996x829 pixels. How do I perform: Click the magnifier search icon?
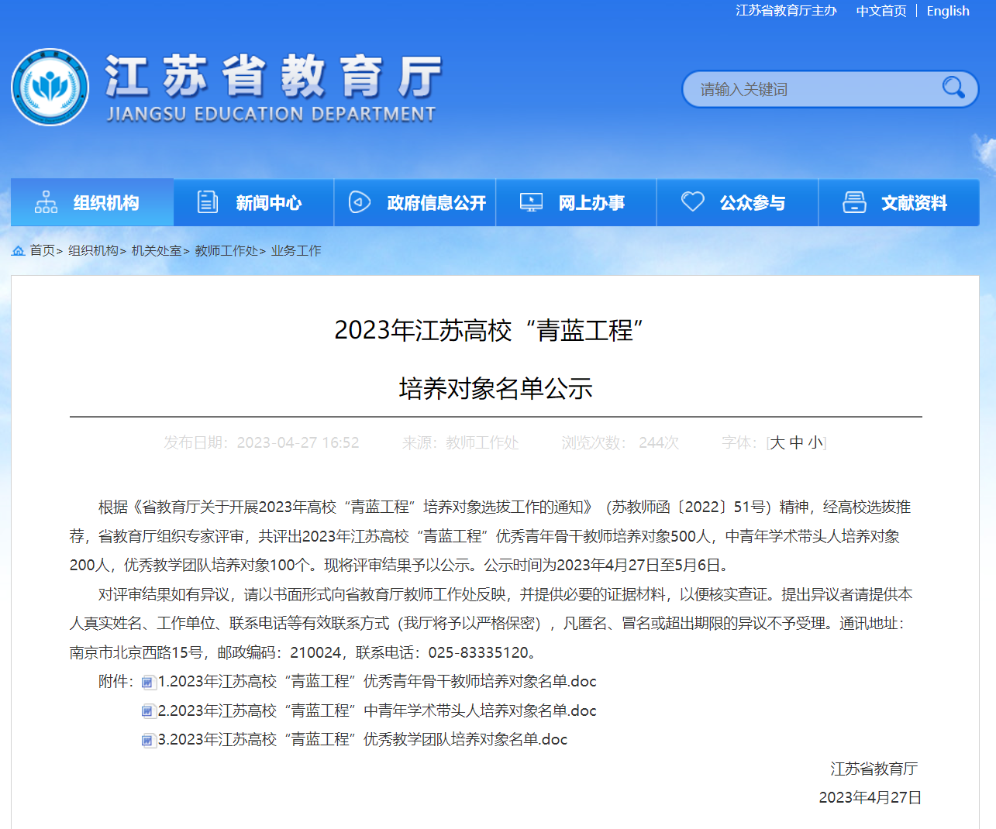point(953,88)
